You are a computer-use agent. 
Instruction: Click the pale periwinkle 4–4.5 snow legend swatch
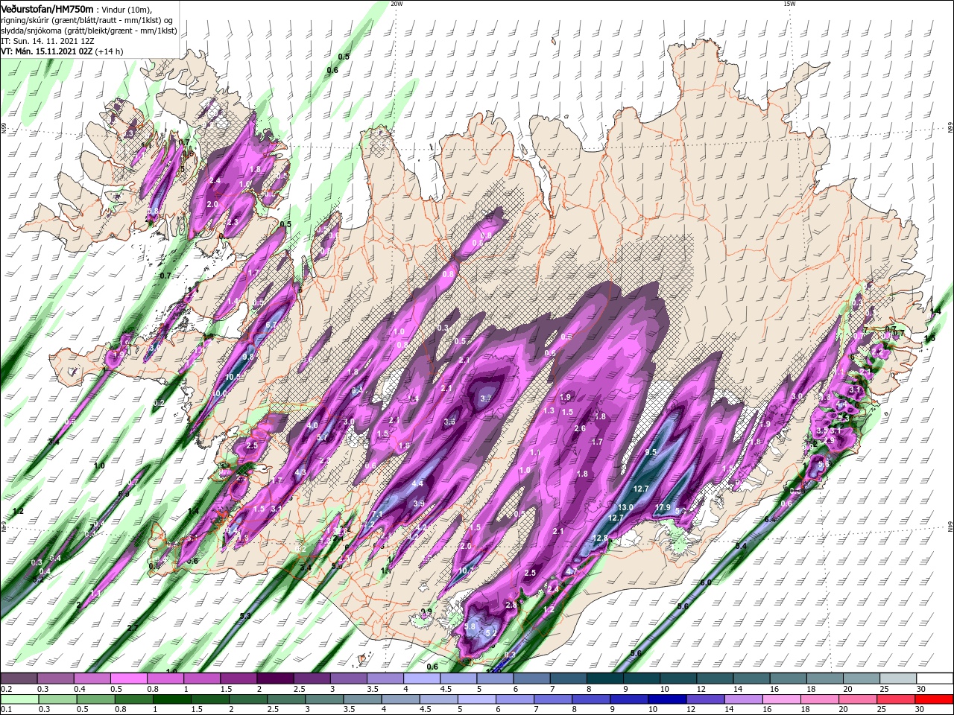[422, 679]
